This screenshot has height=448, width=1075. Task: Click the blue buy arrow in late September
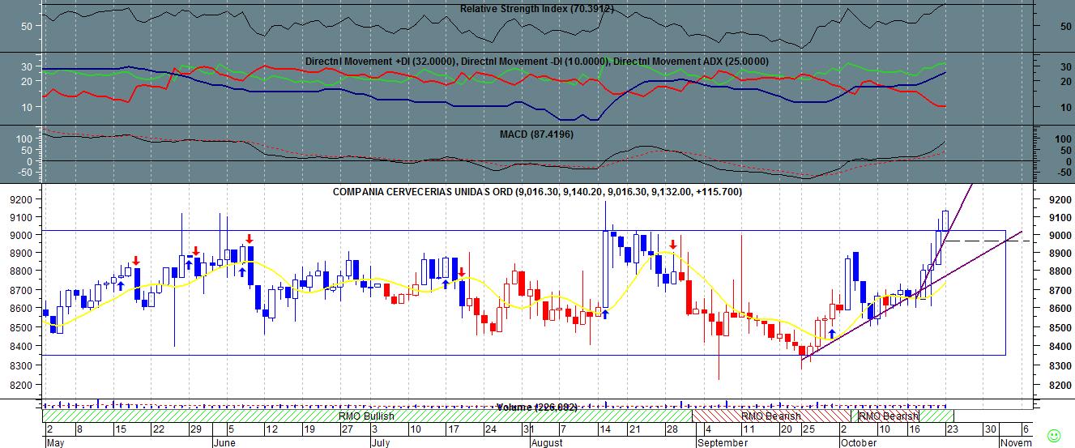[x=832, y=333]
